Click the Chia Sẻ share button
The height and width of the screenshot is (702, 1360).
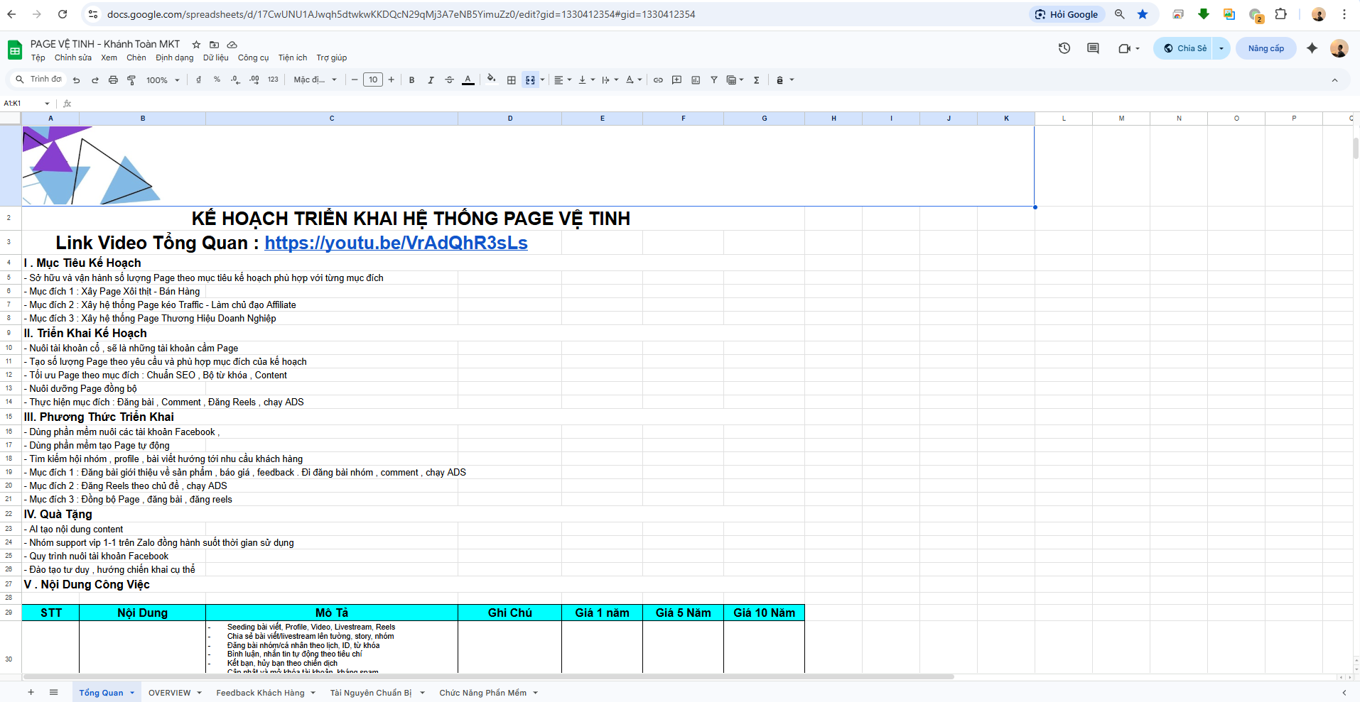[x=1184, y=48]
